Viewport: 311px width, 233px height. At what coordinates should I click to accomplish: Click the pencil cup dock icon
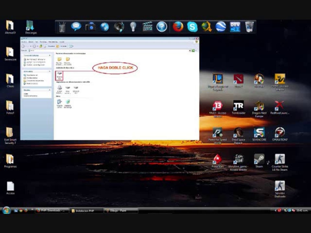click(62, 27)
